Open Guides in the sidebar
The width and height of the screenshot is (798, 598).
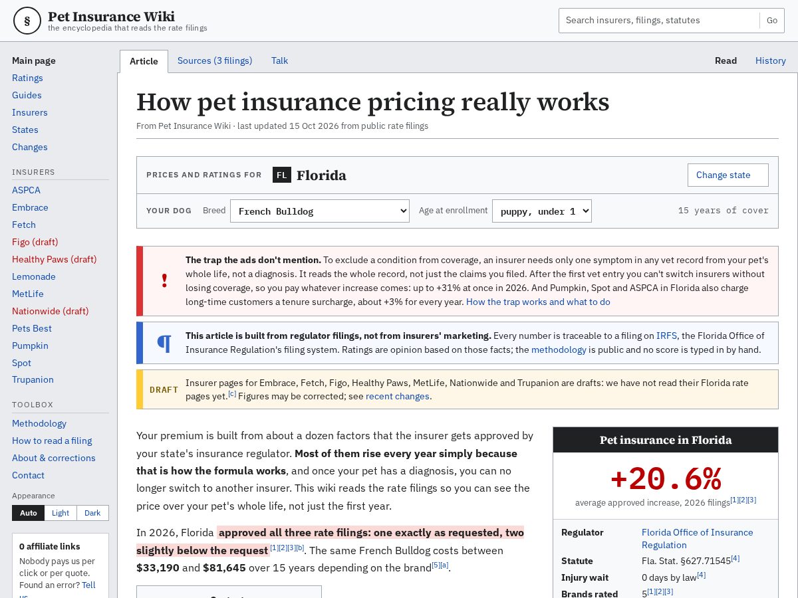click(x=27, y=95)
